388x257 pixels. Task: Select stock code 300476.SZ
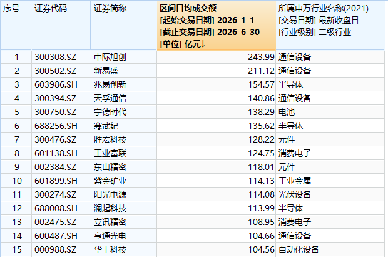point(56,139)
